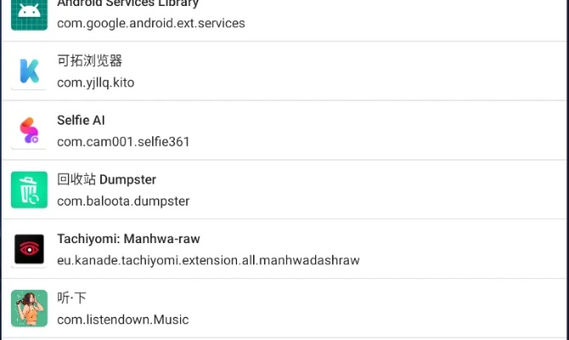This screenshot has height=340, width=569.
Task: Tap the 听·下 music girl icon
Action: pos(29,309)
